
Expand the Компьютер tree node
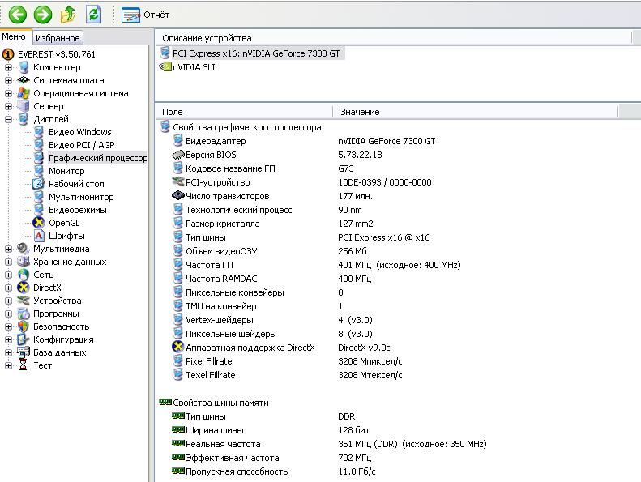pyautogui.click(x=8, y=67)
